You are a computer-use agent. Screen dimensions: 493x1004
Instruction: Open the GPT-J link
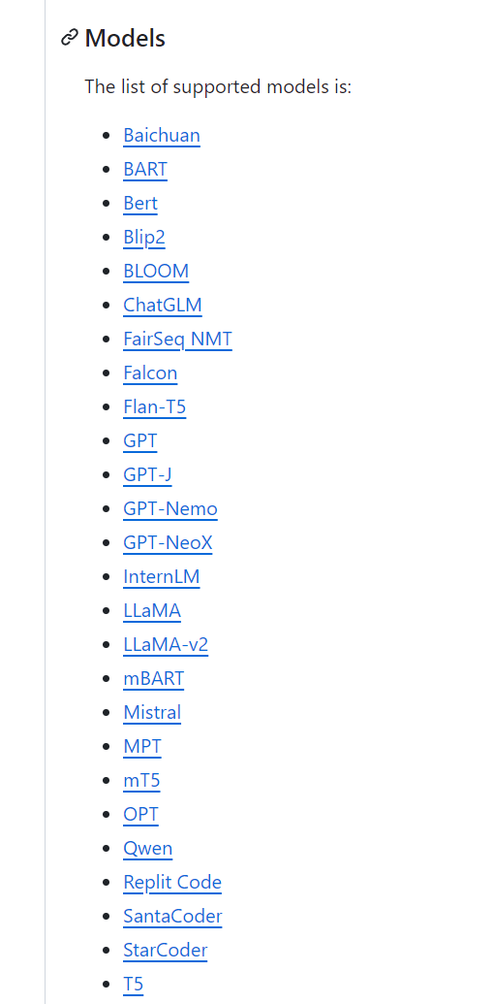click(x=148, y=474)
